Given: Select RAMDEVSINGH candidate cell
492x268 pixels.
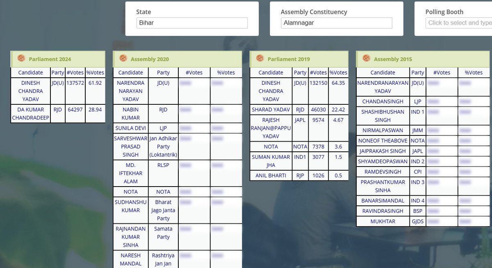Looking at the screenshot, I should pyautogui.click(x=383, y=172).
